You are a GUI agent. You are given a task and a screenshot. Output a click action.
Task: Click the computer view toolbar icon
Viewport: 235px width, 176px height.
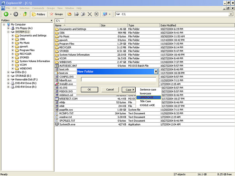point(105,14)
